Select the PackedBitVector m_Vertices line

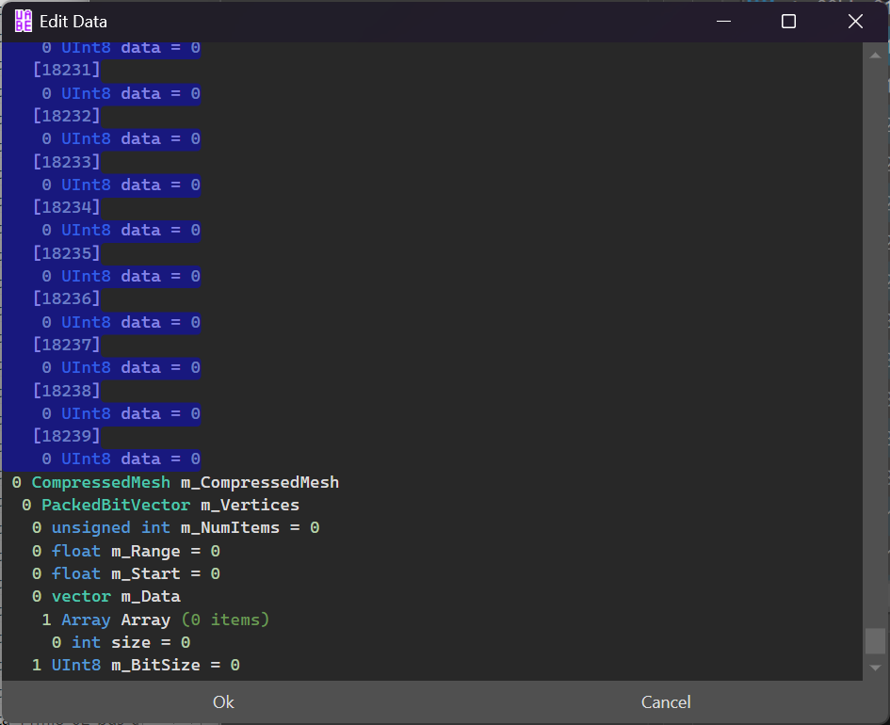tap(160, 505)
